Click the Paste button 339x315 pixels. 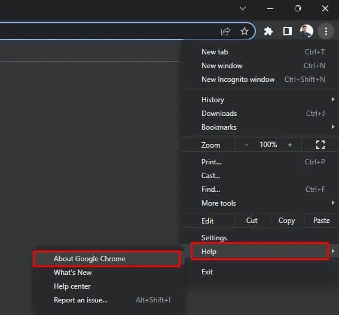(322, 221)
